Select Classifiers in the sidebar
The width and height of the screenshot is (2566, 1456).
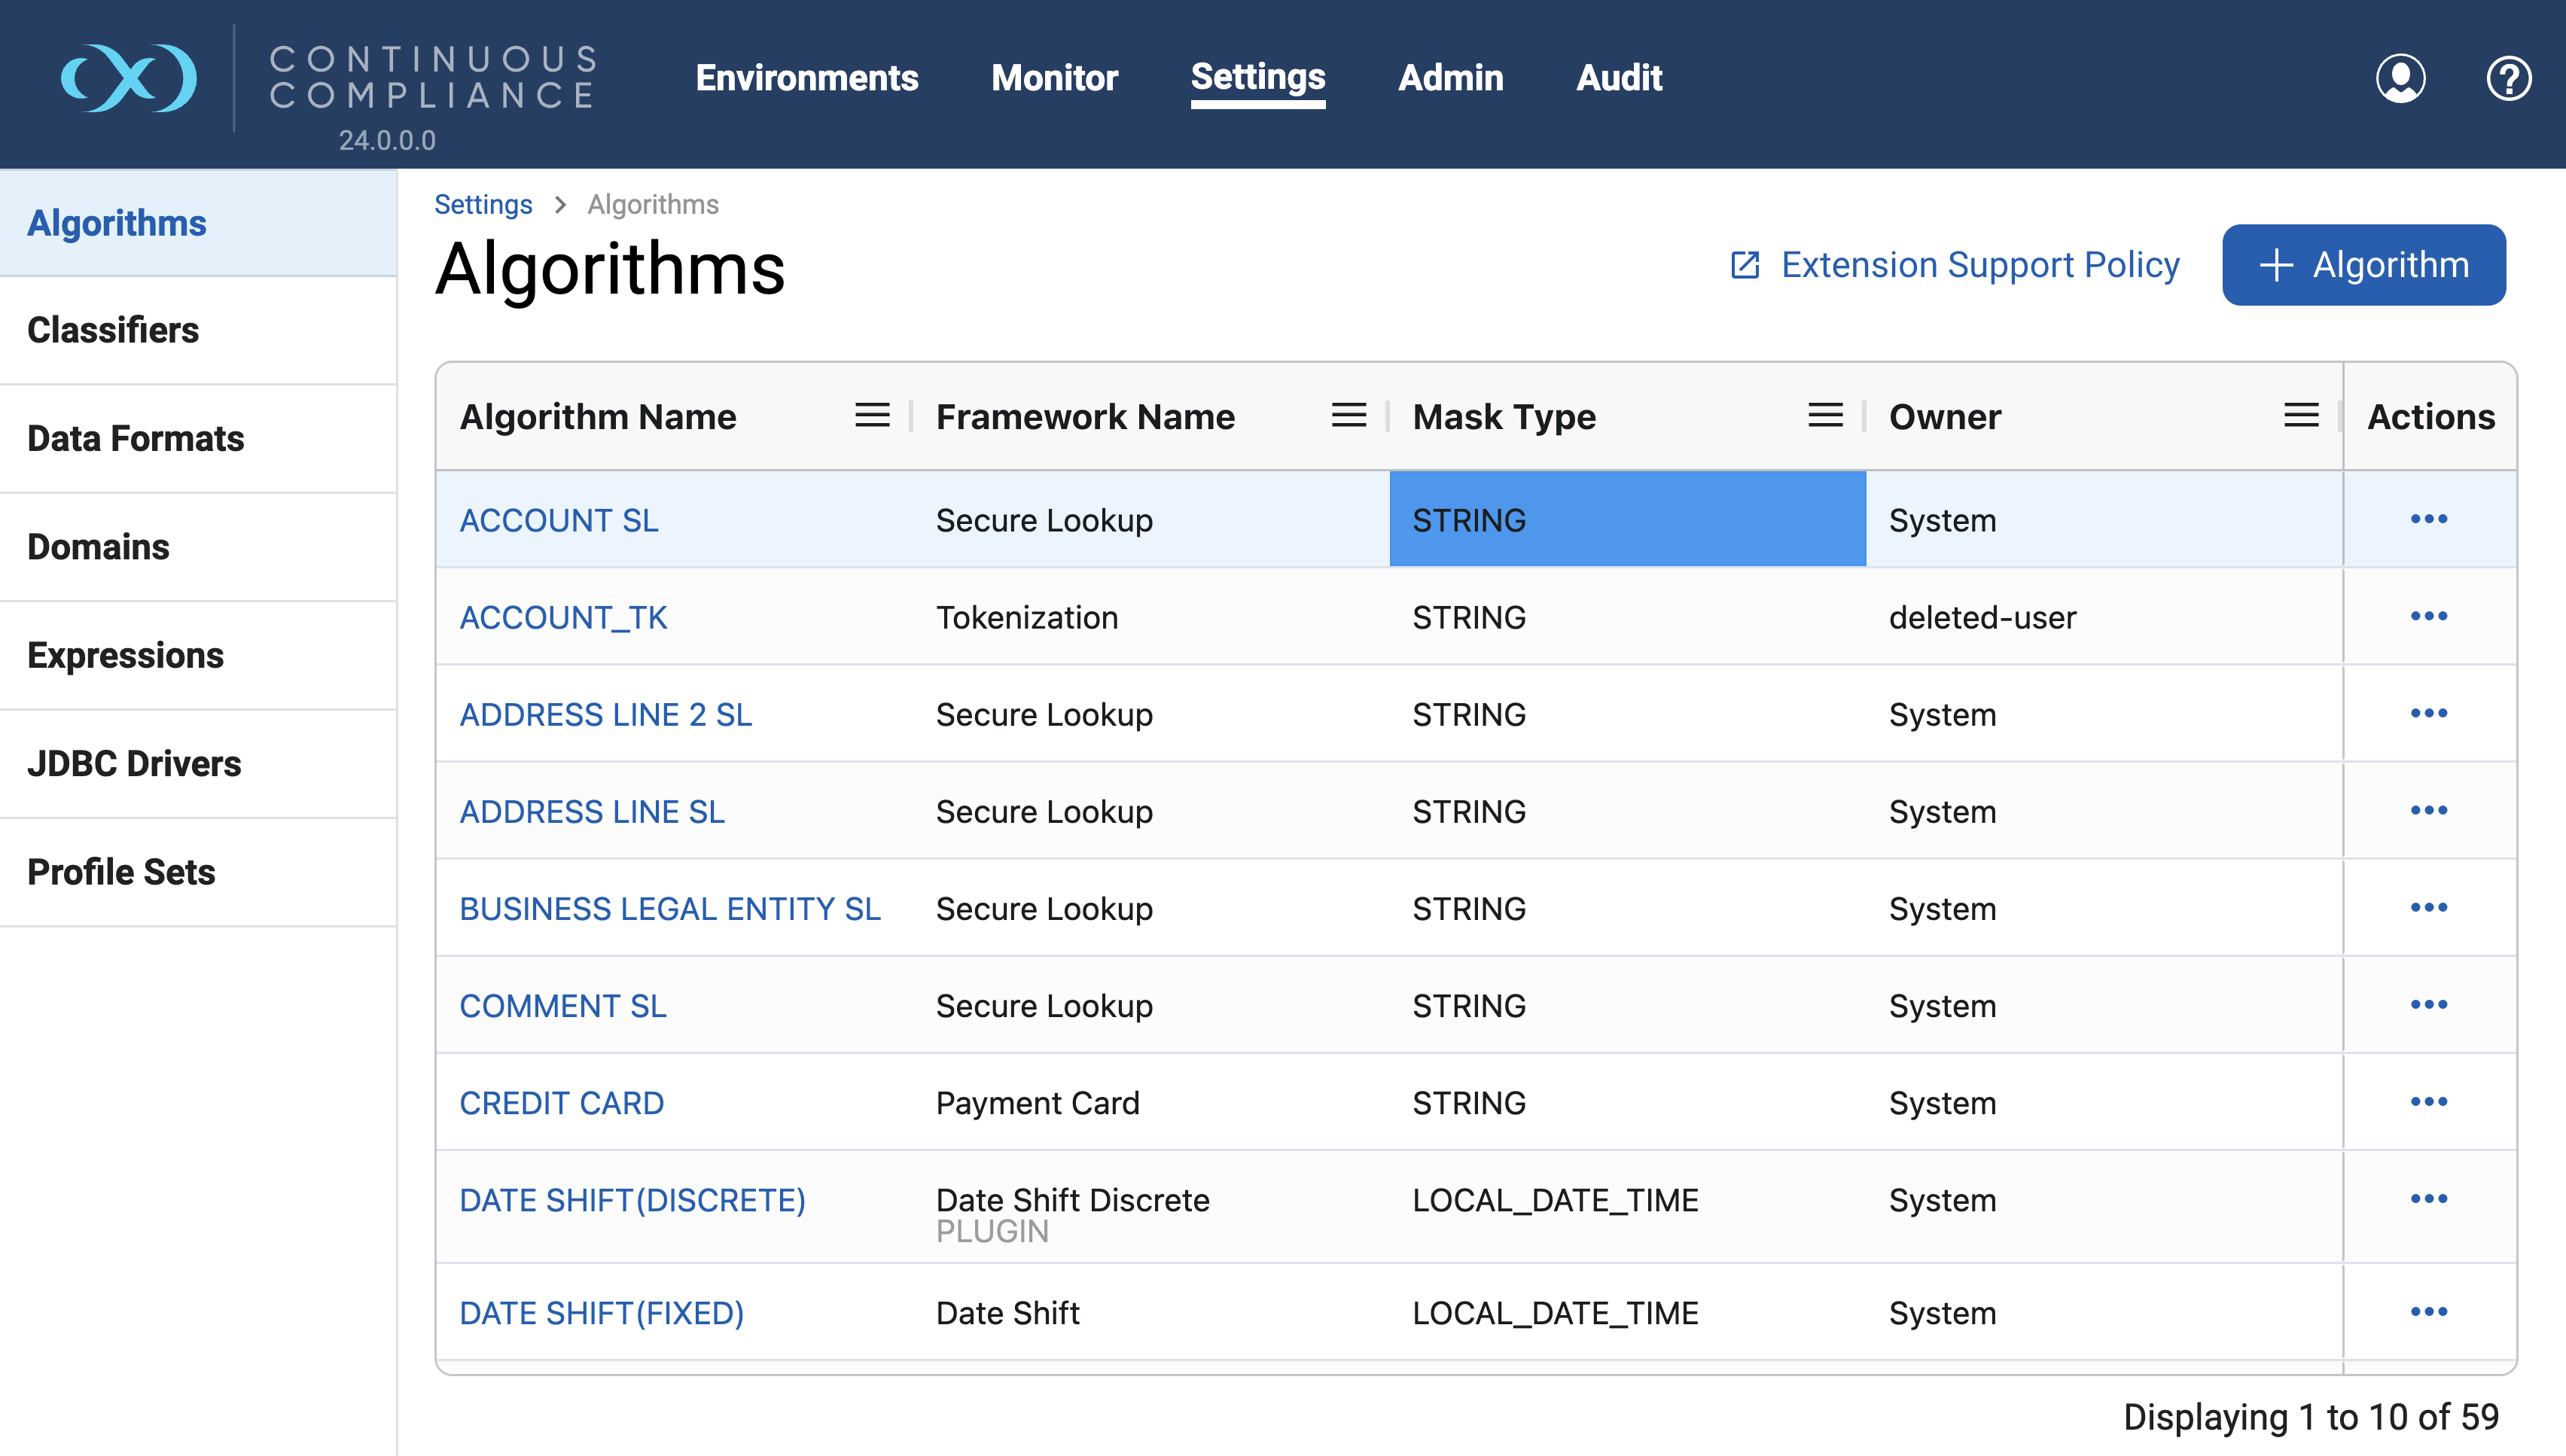click(113, 330)
